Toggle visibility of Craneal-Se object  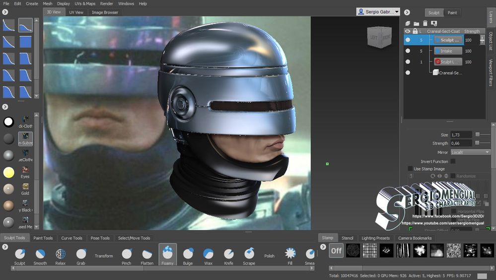[x=408, y=72]
